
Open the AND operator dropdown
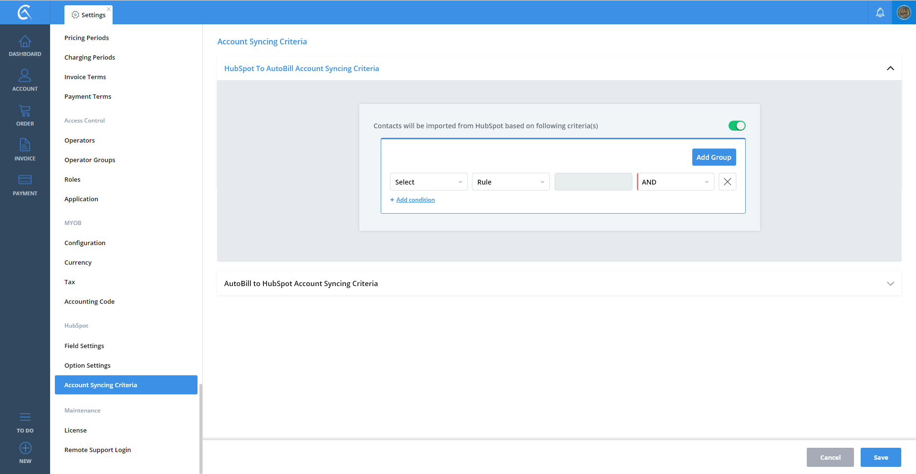tap(675, 182)
